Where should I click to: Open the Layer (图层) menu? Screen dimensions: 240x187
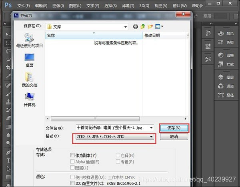[75, 6]
